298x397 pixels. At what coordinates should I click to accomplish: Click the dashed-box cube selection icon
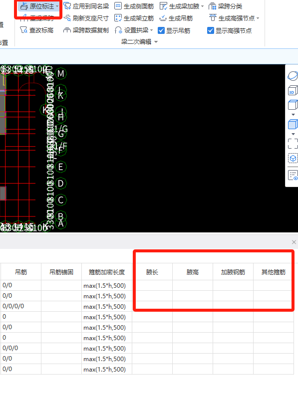[x=293, y=159]
